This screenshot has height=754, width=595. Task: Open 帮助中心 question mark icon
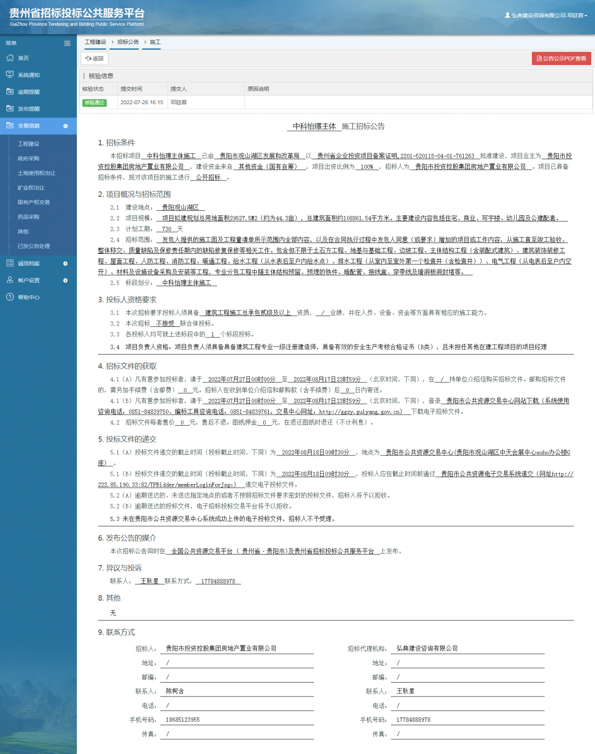9,298
